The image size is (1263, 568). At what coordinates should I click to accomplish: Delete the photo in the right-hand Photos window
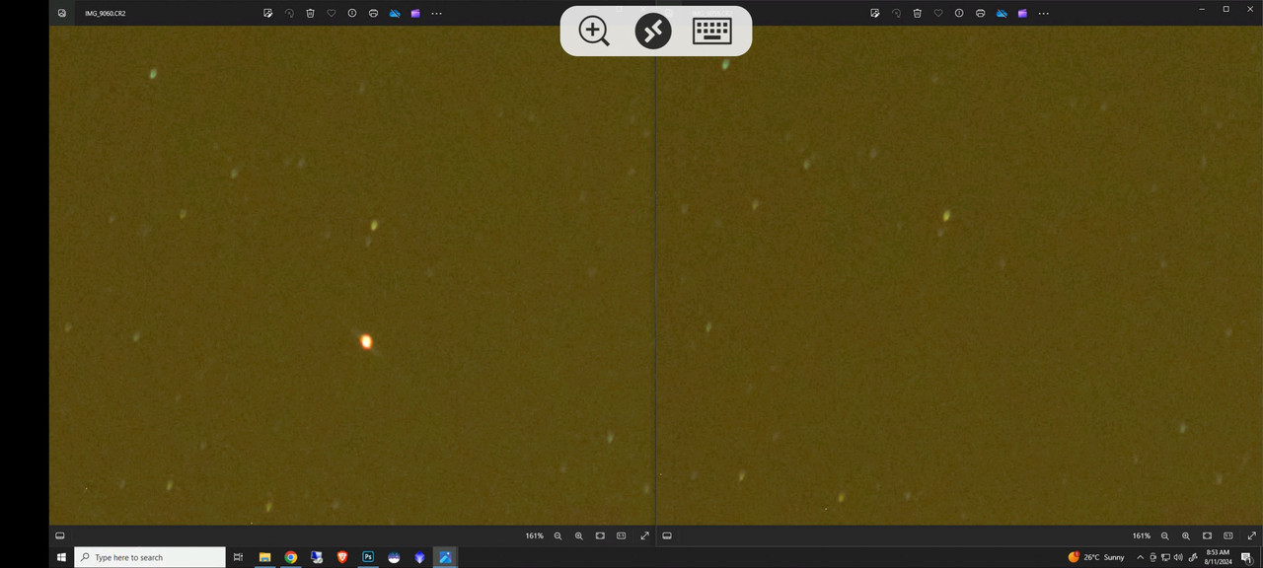pyautogui.click(x=917, y=14)
